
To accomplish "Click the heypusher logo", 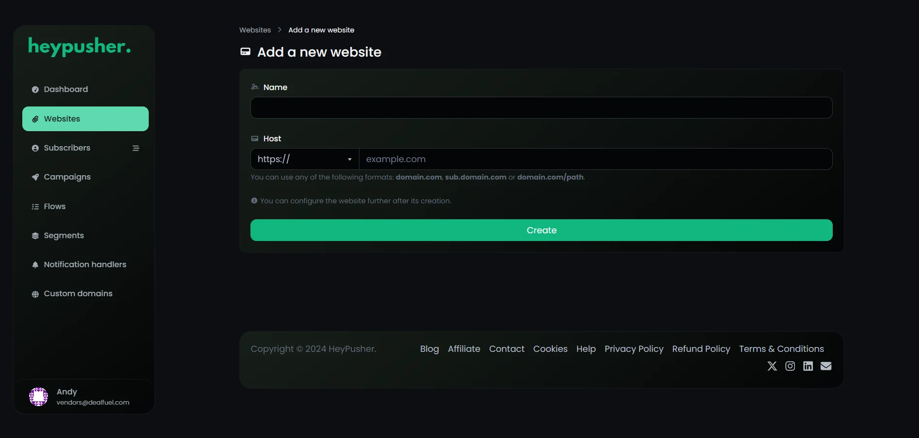I will (x=79, y=47).
